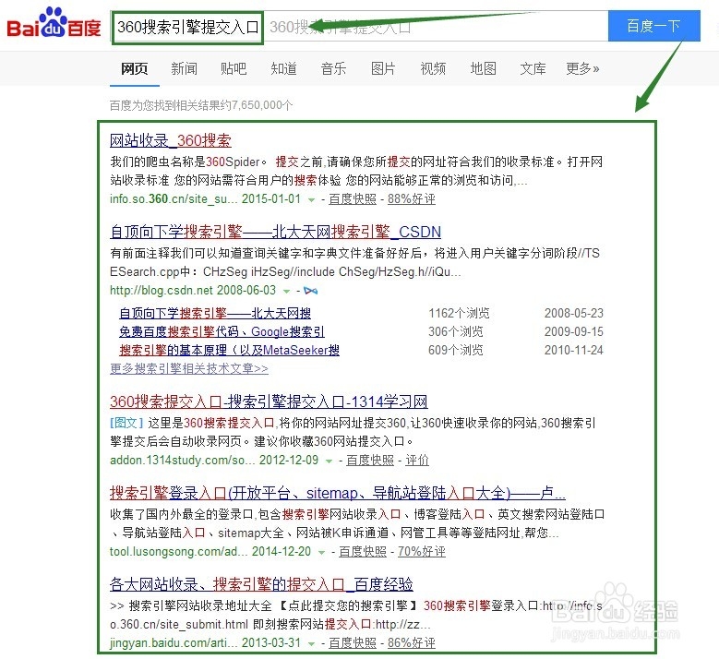
Task: Open 搜索引擎登录入口 lusongsong result title
Action: pos(338,493)
